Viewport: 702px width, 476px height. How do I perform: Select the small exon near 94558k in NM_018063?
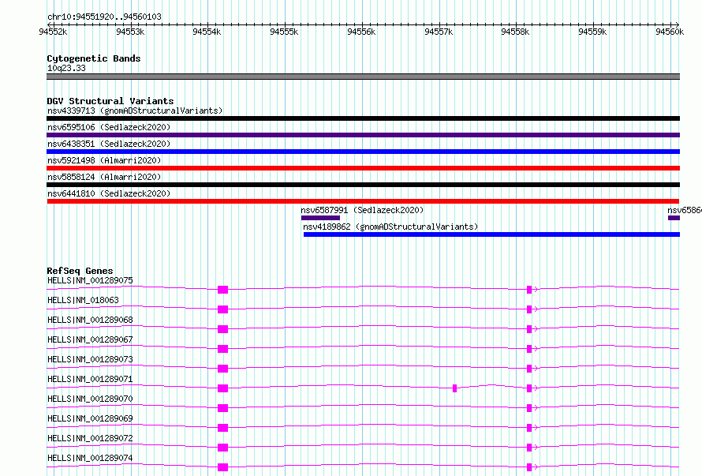pyautogui.click(x=529, y=309)
